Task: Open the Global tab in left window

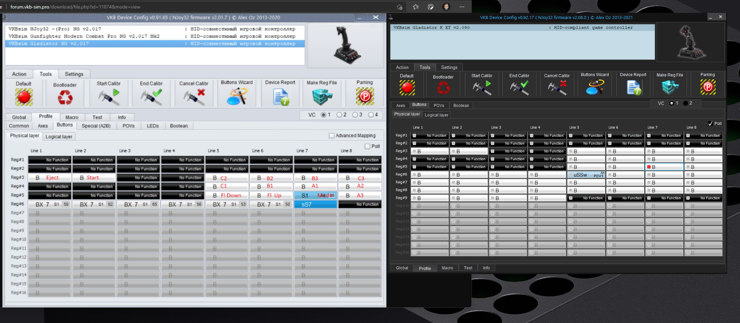Action: [19, 117]
